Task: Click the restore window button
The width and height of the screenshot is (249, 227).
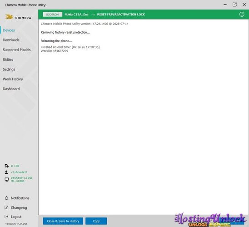Action: click(234, 5)
